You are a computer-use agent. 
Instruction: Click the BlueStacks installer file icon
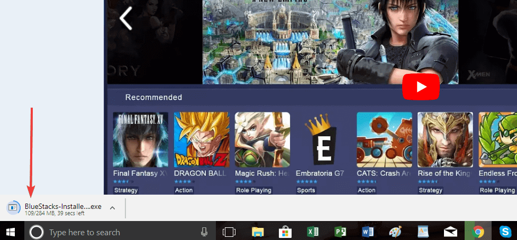coord(13,208)
